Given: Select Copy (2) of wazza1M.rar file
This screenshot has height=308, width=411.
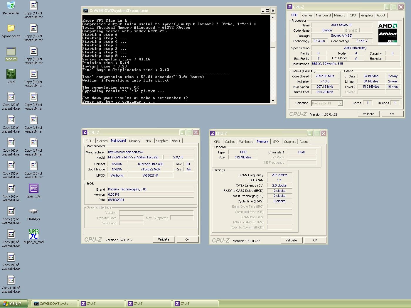Looking at the screenshot, I should pyautogui.click(x=11, y=101).
